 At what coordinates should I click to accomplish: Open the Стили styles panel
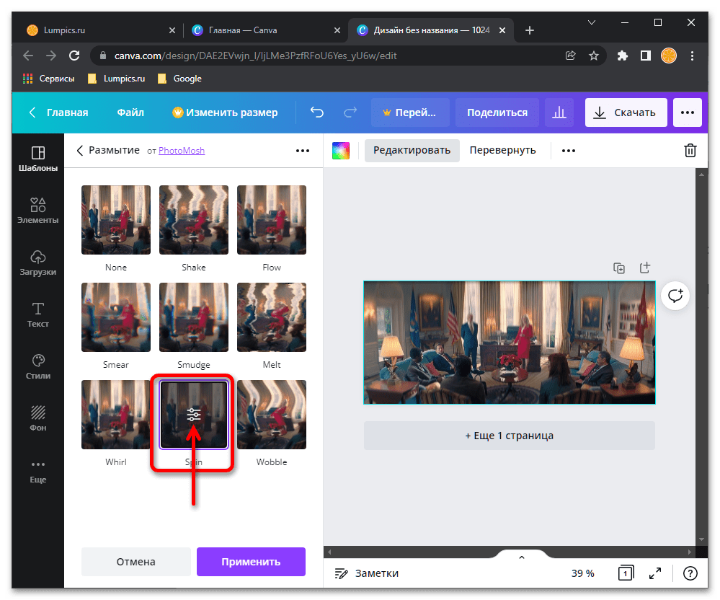pyautogui.click(x=37, y=366)
